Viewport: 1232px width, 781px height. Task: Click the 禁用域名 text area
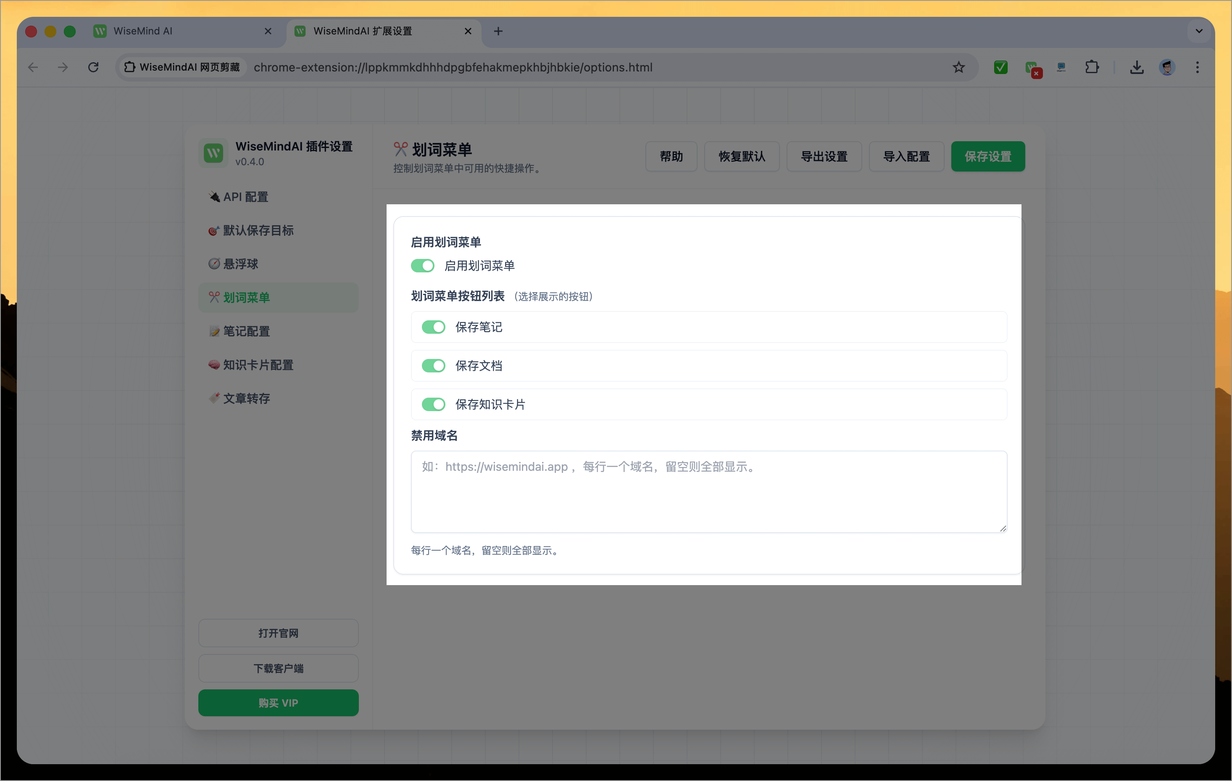708,491
